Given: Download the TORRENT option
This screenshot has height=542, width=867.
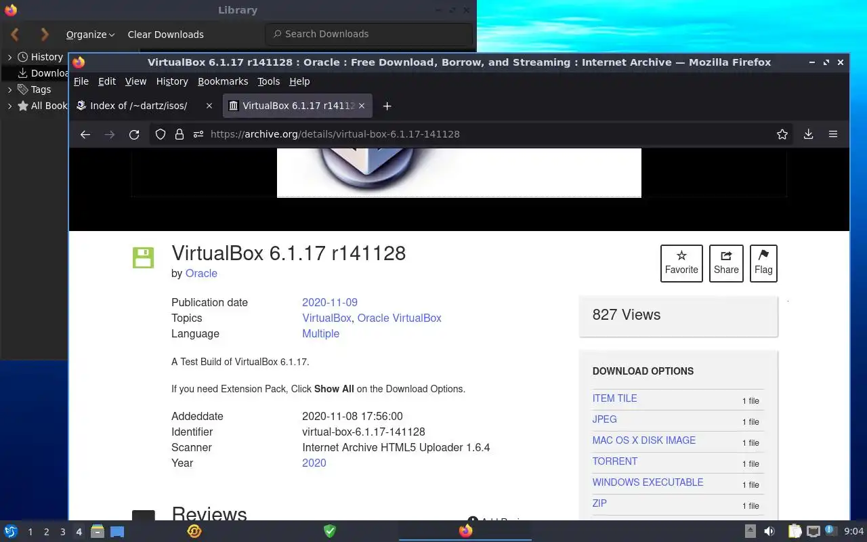Looking at the screenshot, I should 614,461.
